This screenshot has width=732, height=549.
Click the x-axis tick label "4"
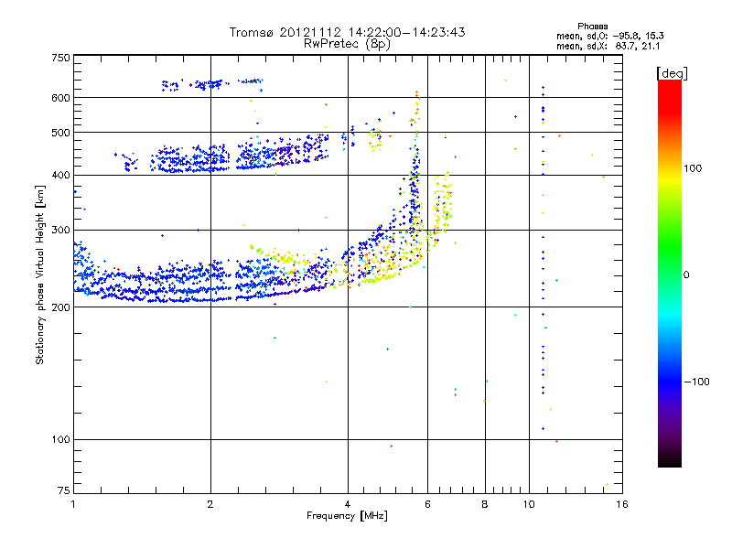pos(348,504)
